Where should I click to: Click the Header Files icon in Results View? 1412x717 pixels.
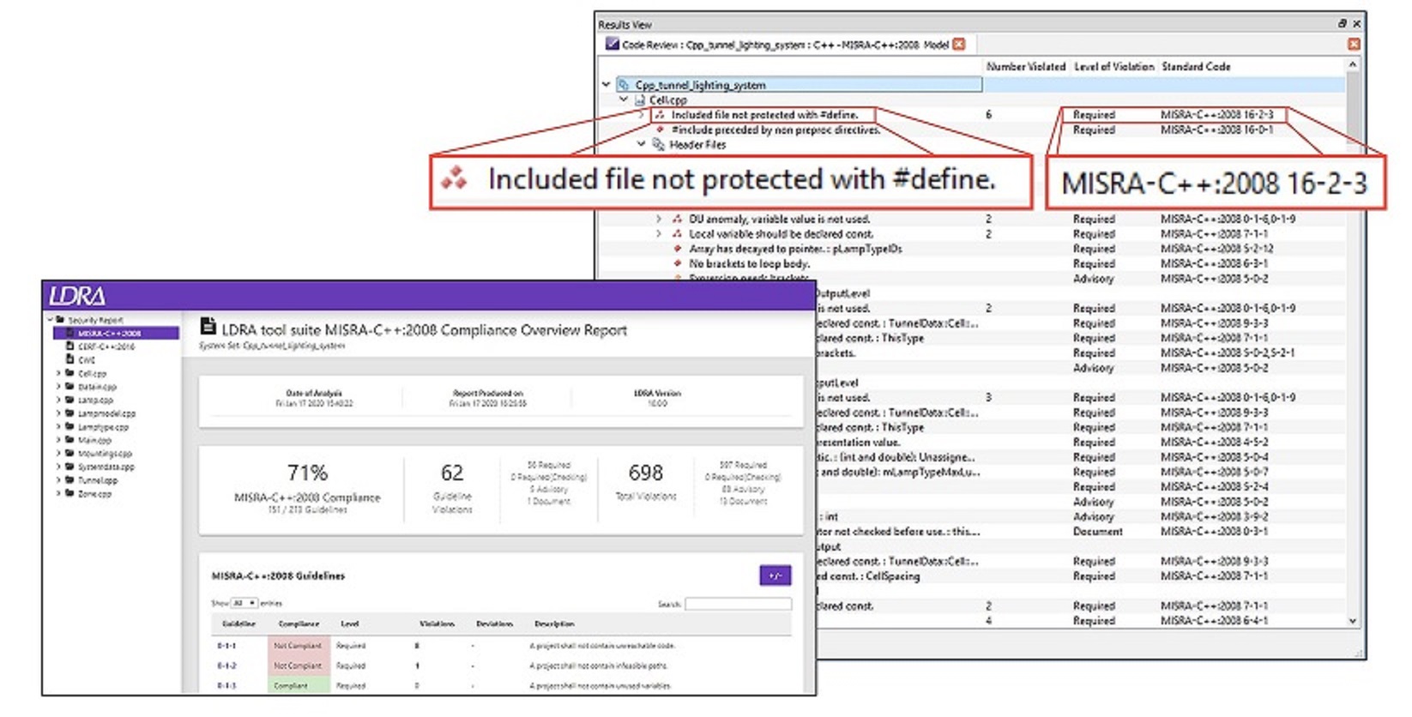point(659,144)
